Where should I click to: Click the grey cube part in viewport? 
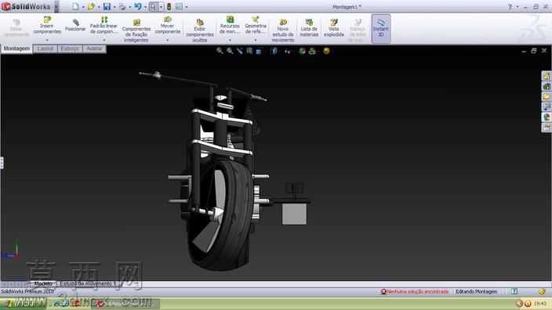click(294, 214)
